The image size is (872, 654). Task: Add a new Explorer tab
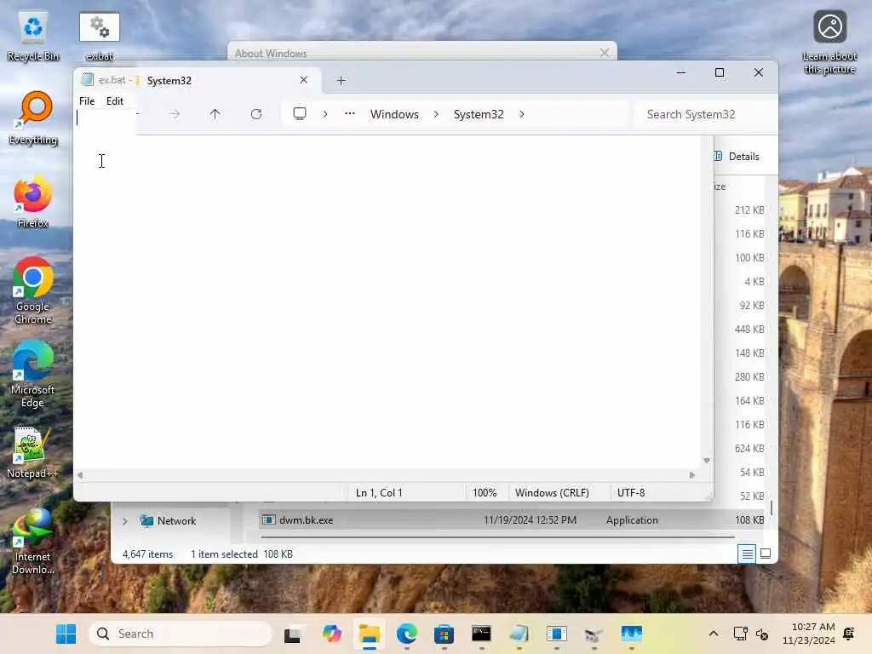[341, 81]
